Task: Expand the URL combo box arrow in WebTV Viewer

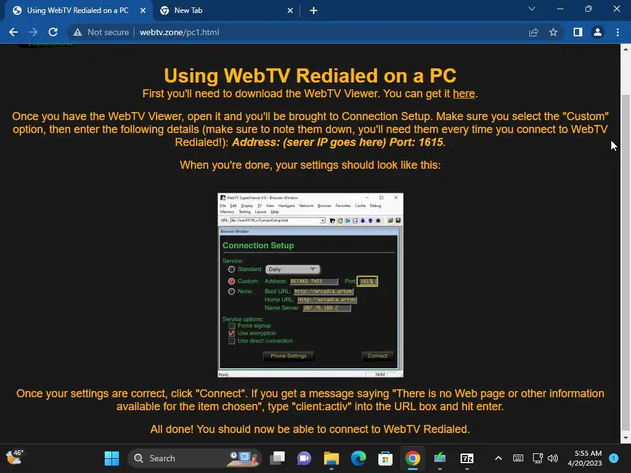Action: [322, 220]
